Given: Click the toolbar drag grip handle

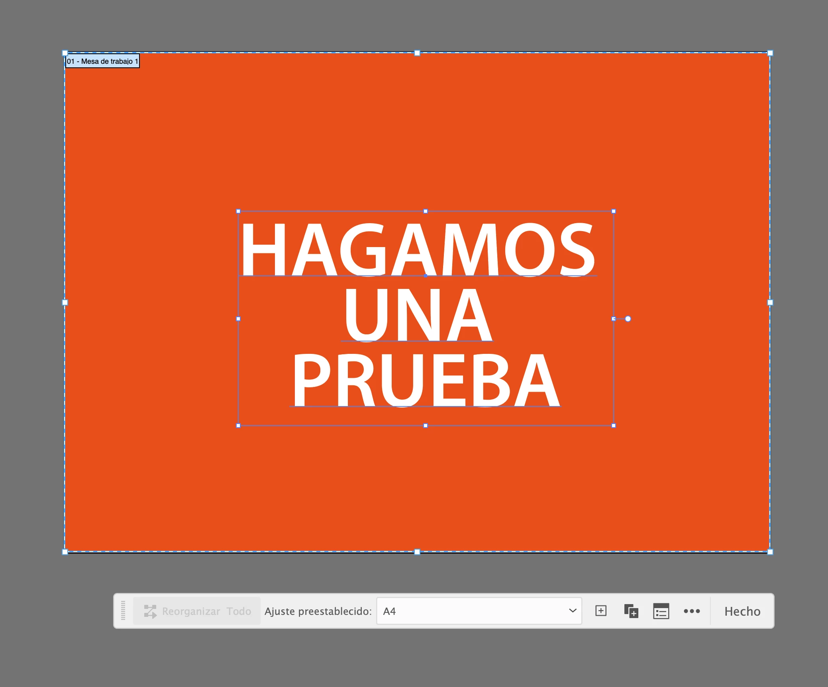Looking at the screenshot, I should pos(123,611).
